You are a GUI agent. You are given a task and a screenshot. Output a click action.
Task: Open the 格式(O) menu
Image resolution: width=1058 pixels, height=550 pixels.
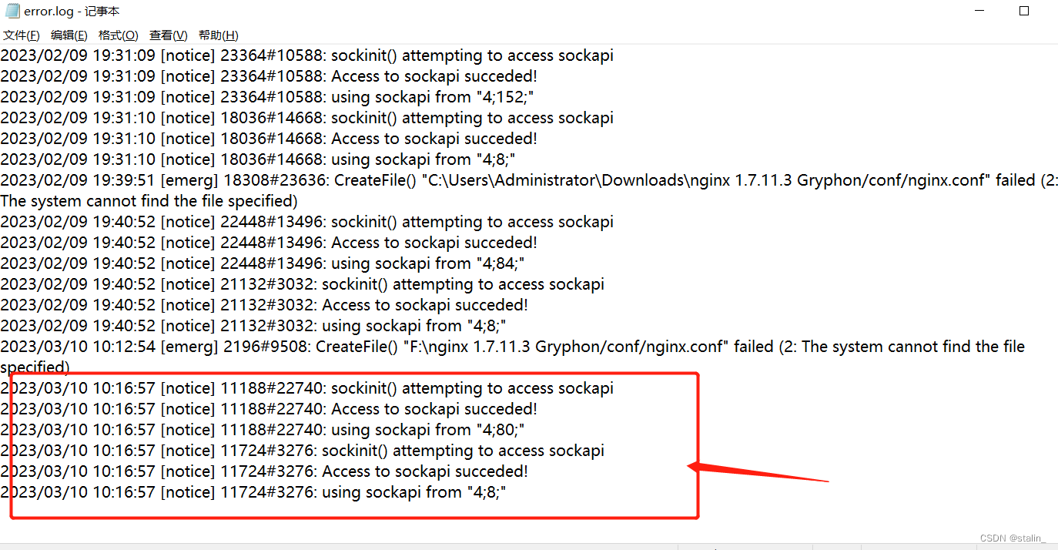click(118, 35)
